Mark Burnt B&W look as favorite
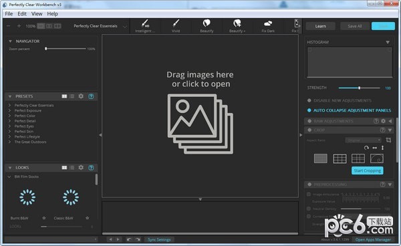Screen dimensions: 401x246 pos(44,218)
